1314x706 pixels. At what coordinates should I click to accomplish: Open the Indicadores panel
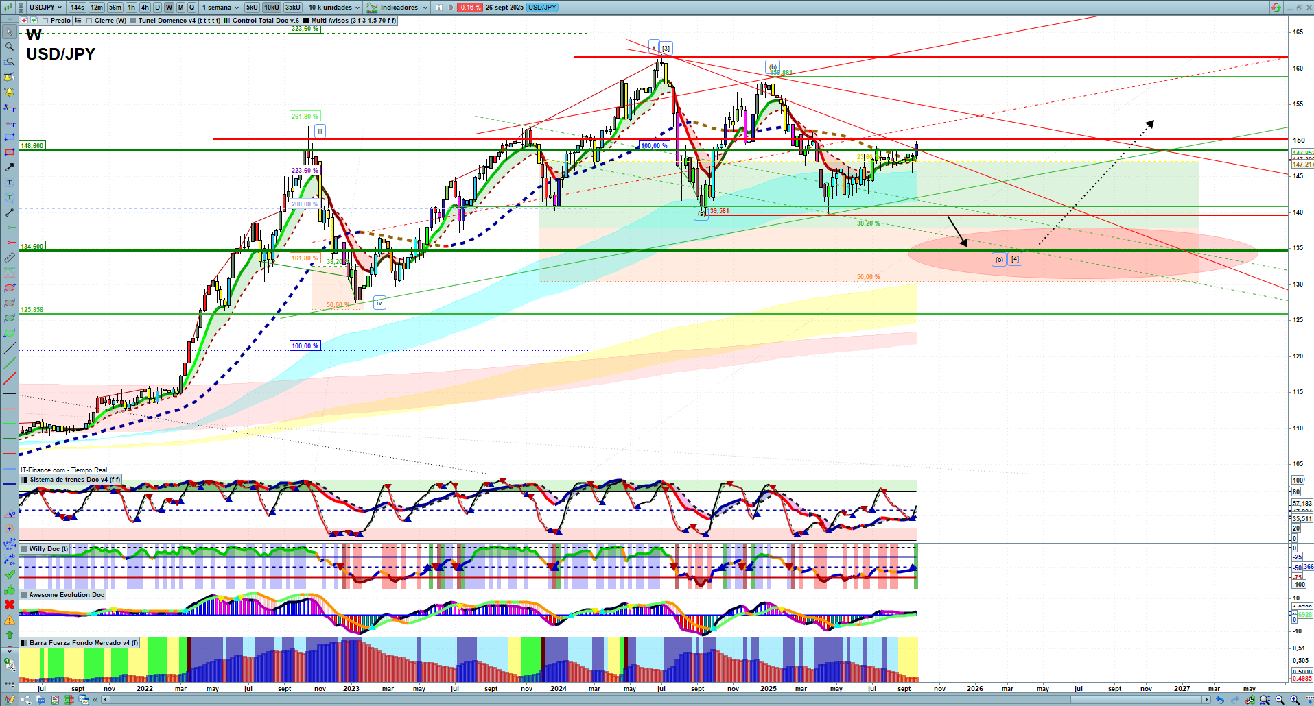(x=398, y=8)
